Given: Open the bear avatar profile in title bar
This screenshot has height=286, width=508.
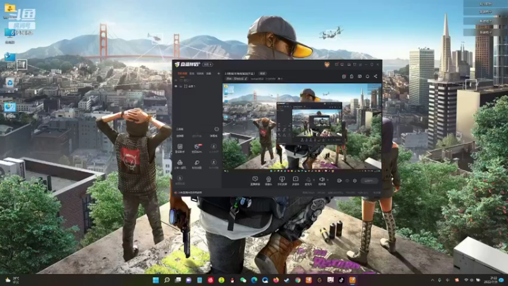Looking at the screenshot, I should coord(327,65).
